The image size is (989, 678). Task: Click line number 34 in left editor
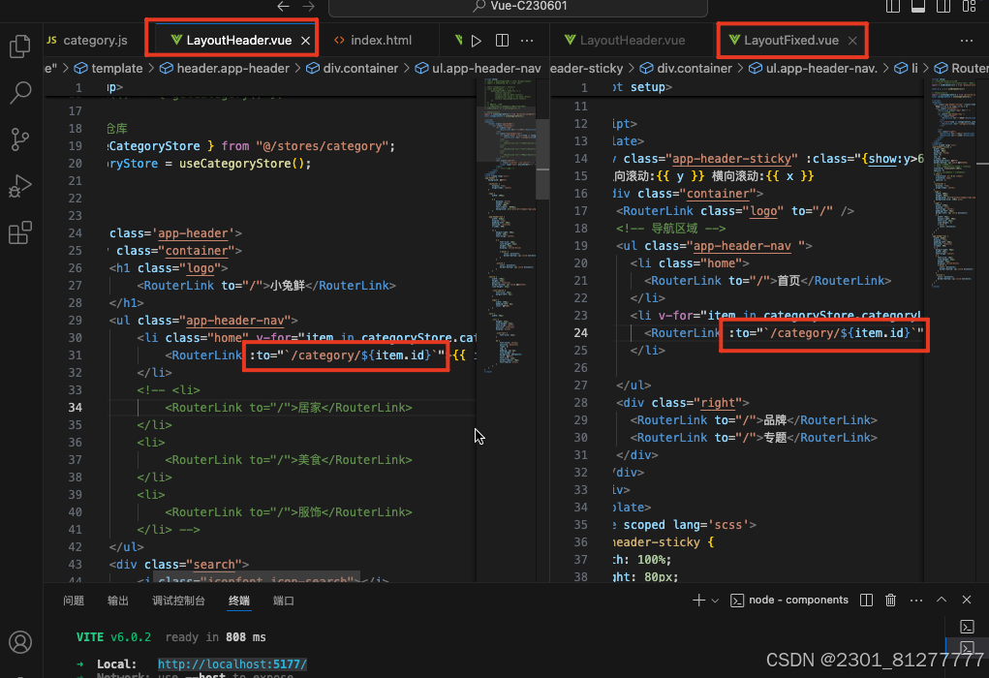tap(75, 408)
